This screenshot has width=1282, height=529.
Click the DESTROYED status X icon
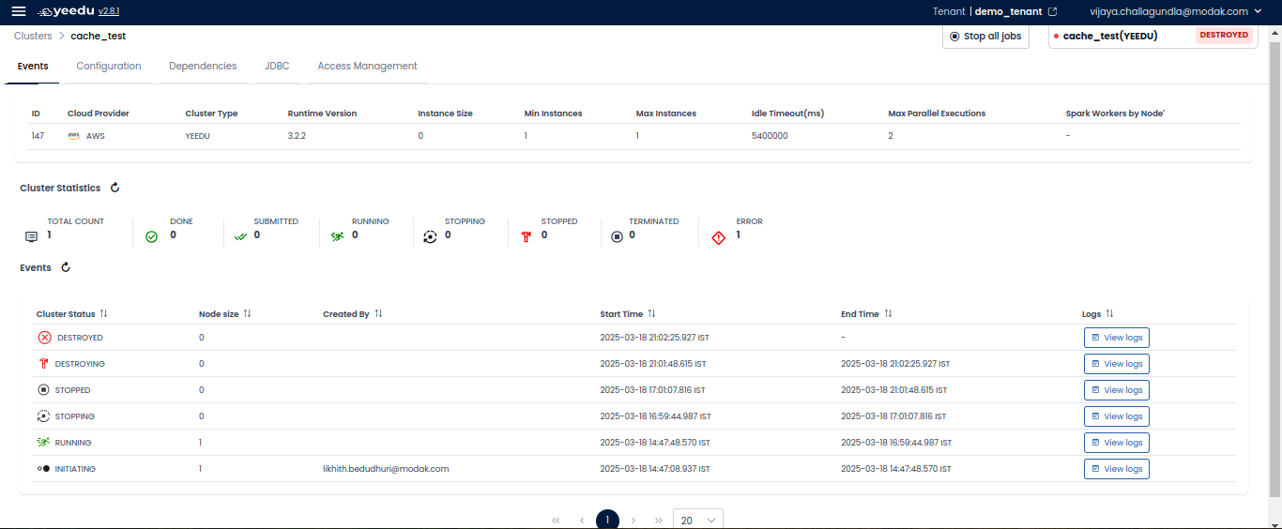(x=44, y=338)
